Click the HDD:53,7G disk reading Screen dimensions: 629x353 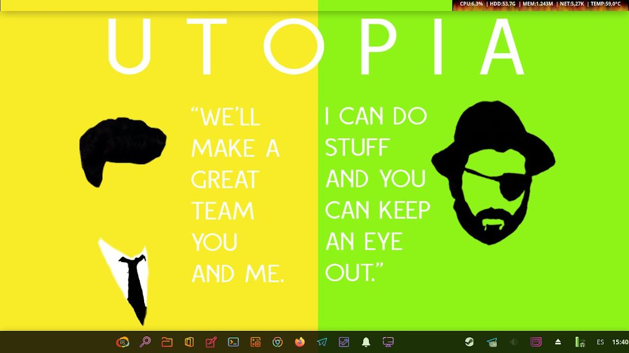503,4
